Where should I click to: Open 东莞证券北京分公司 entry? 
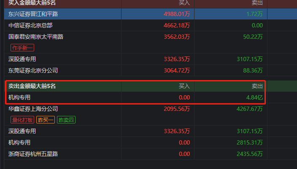(33, 70)
